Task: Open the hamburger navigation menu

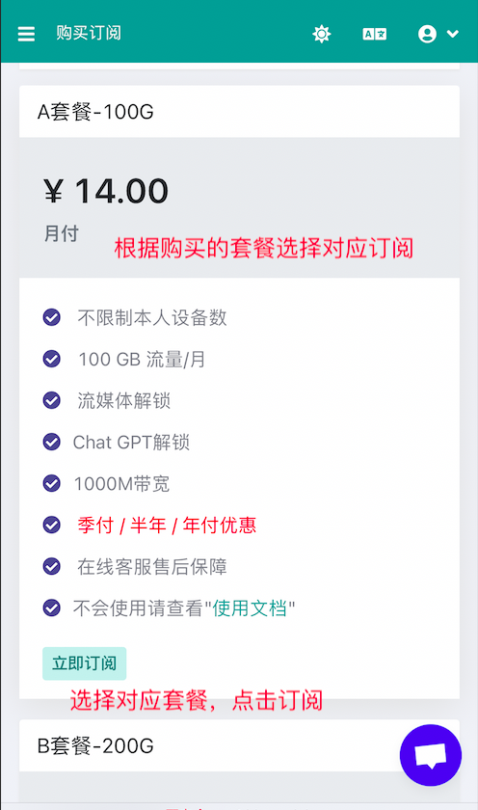Action: (26, 34)
